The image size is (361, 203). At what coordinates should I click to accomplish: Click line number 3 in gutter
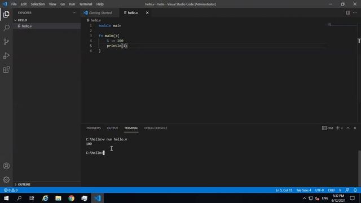[x=91, y=36]
